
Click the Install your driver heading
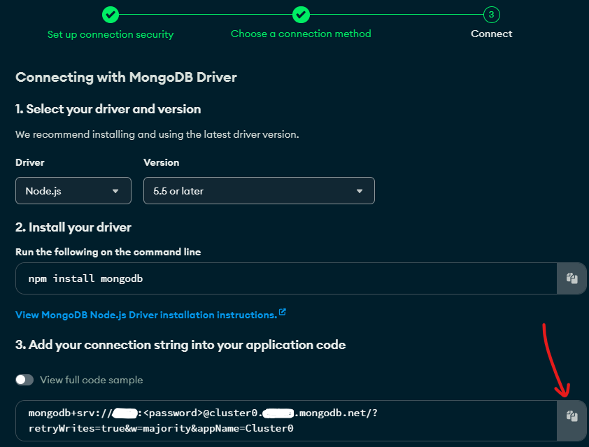click(73, 227)
